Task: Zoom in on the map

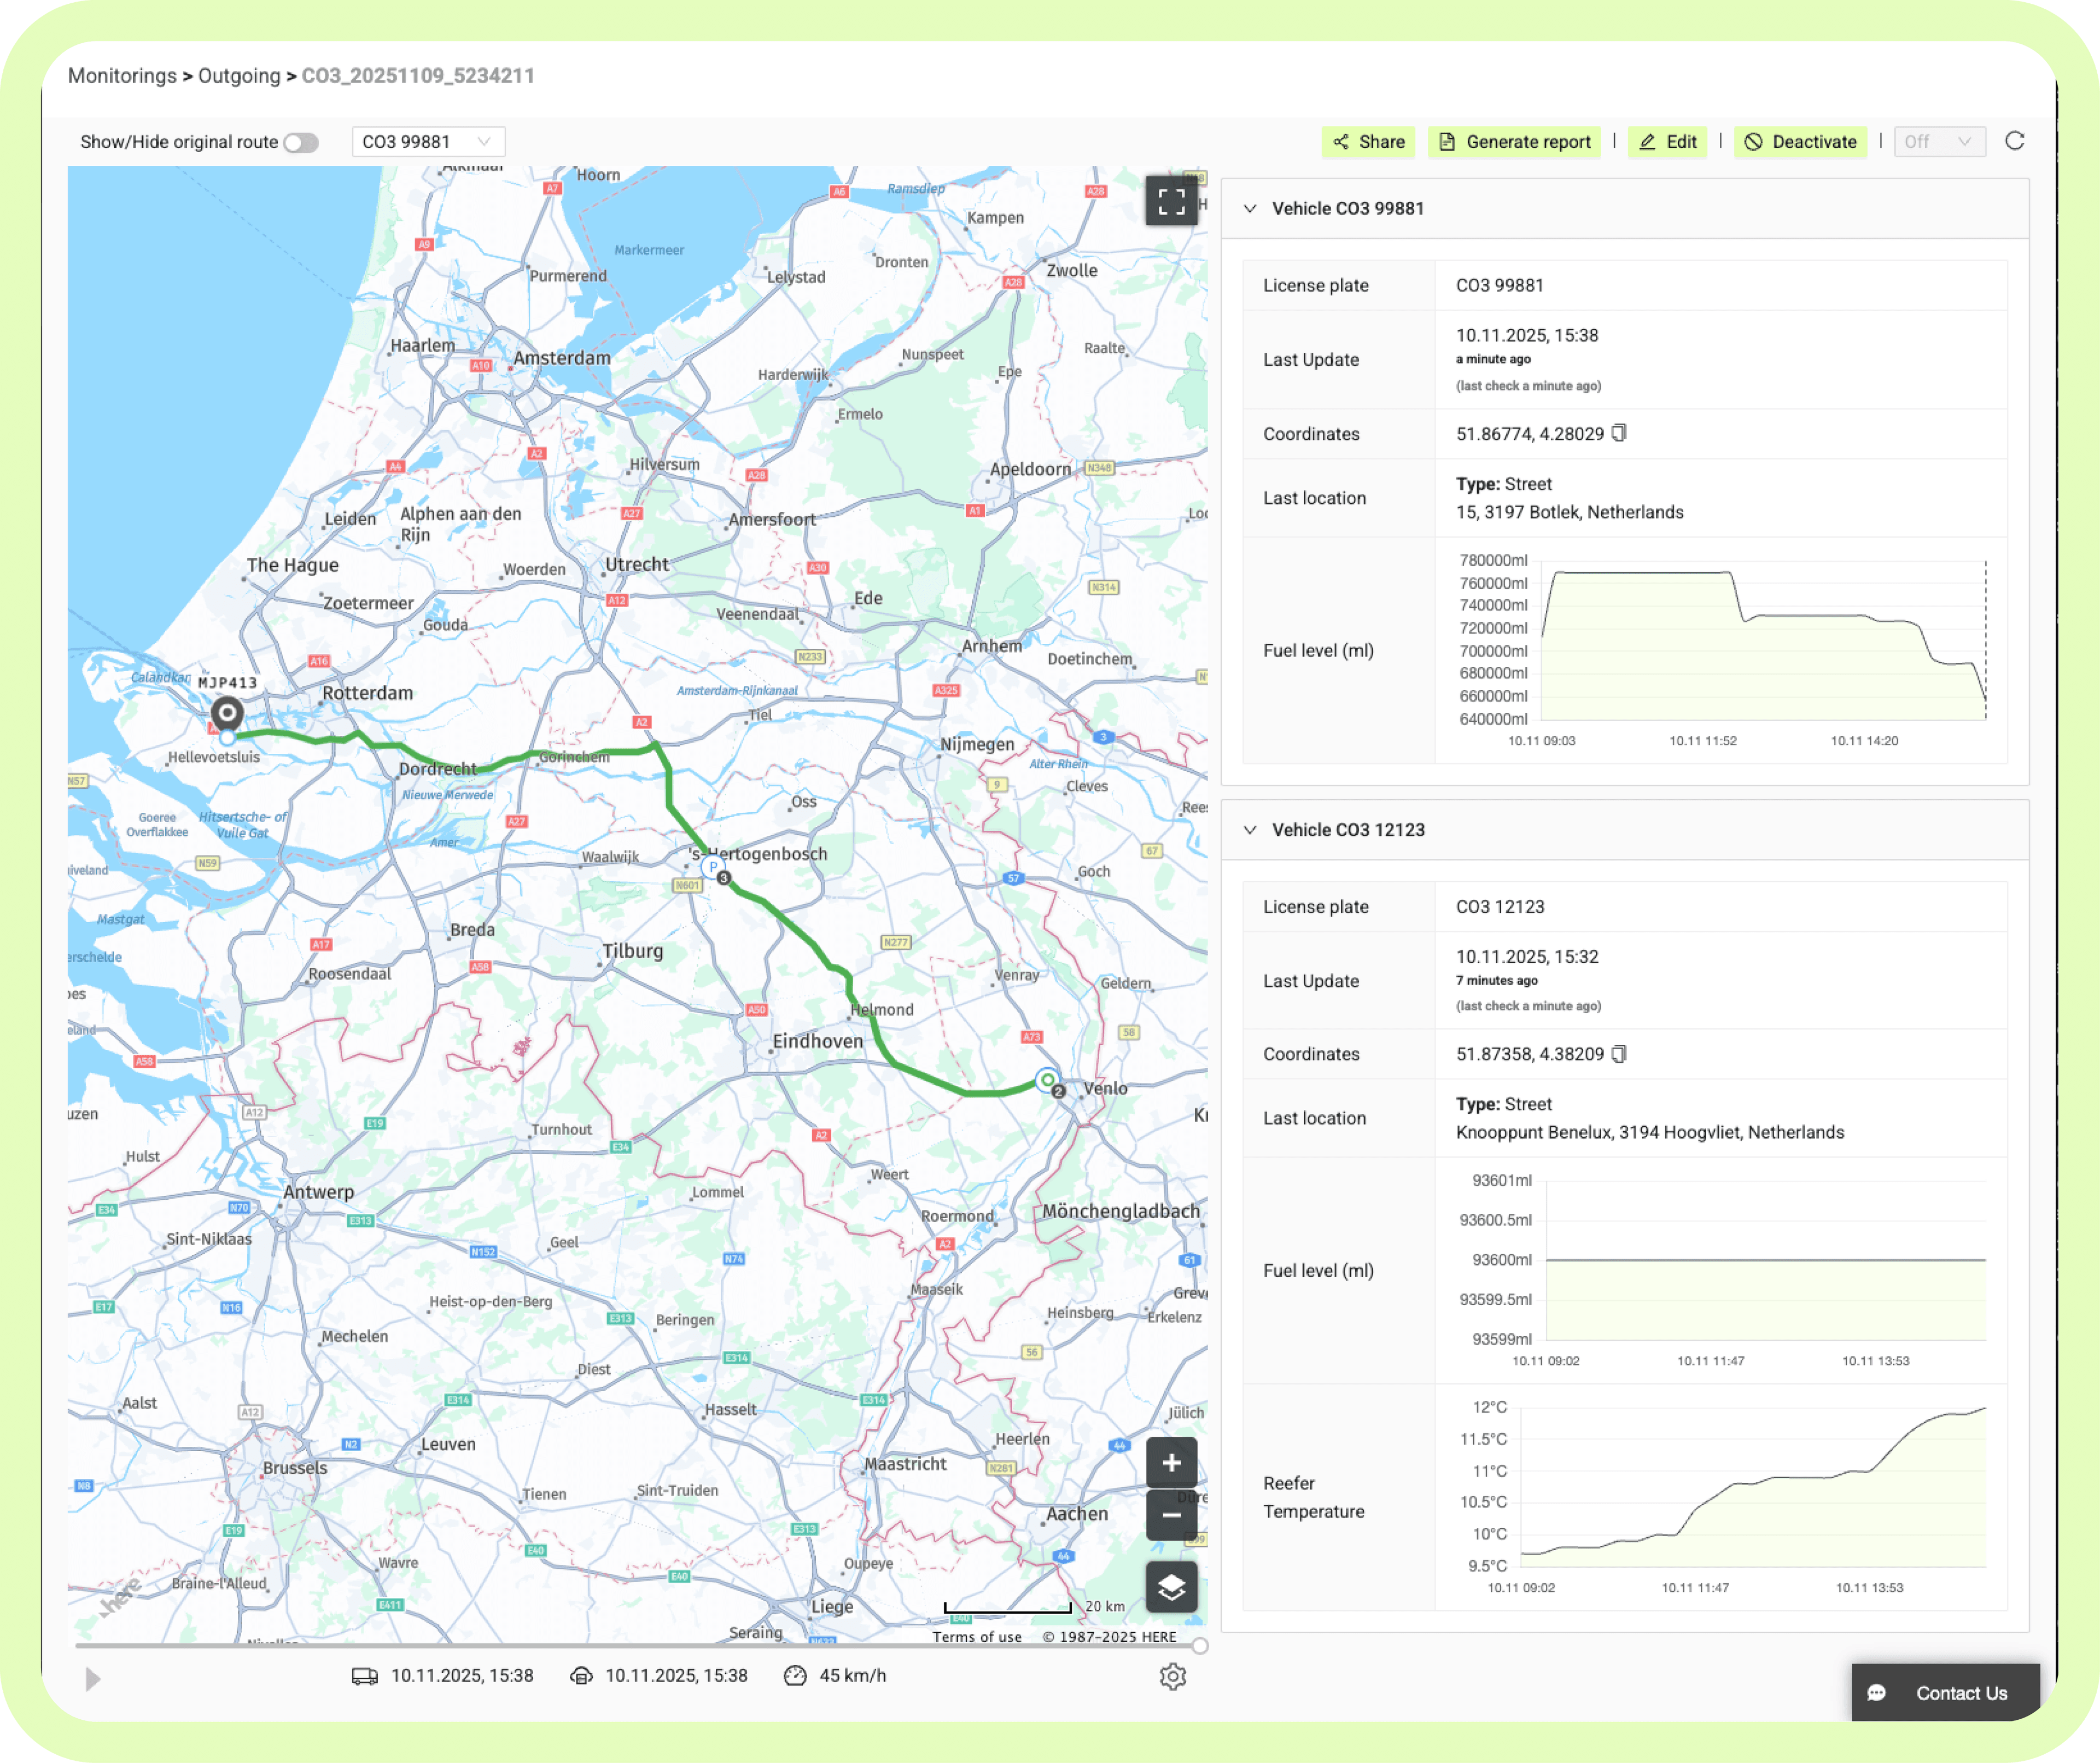Action: click(1171, 1463)
